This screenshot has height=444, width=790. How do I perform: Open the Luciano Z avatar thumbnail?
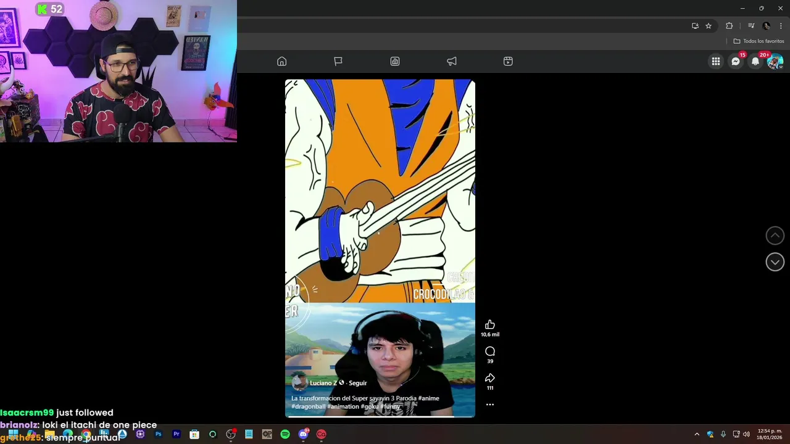pyautogui.click(x=299, y=382)
